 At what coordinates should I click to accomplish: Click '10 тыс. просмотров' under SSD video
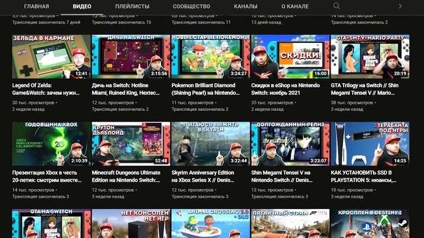click(x=352, y=190)
